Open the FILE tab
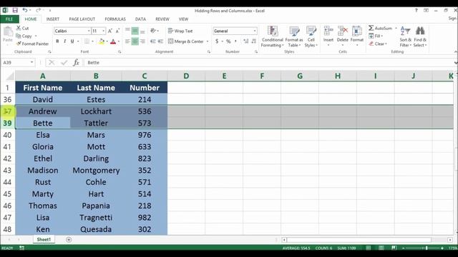The height and width of the screenshot is (257, 458). pyautogui.click(x=9, y=19)
